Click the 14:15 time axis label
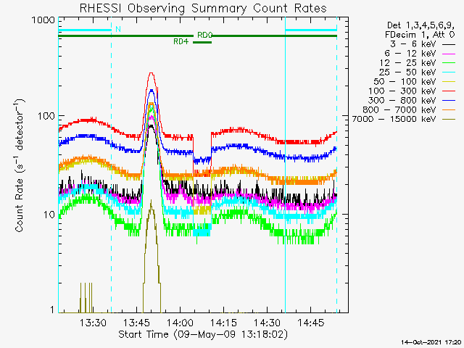Viewport: 464px width, 348px height. 223,323
